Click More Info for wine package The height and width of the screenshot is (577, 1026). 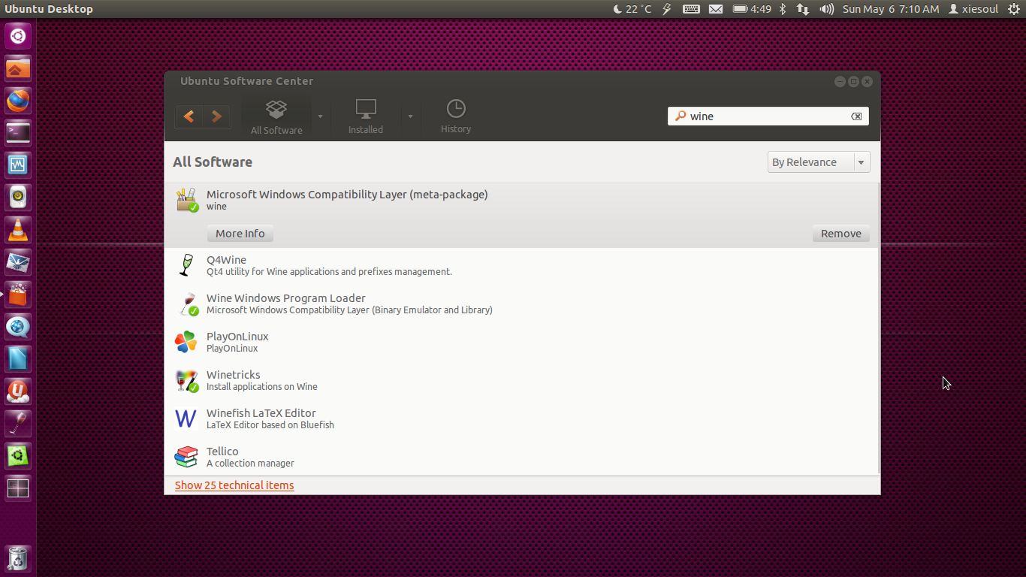point(240,234)
